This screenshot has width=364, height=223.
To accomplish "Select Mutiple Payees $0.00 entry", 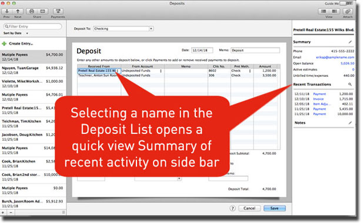I will [33, 190].
